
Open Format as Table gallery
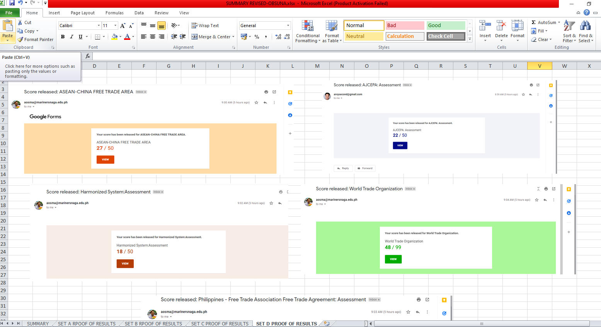point(332,31)
